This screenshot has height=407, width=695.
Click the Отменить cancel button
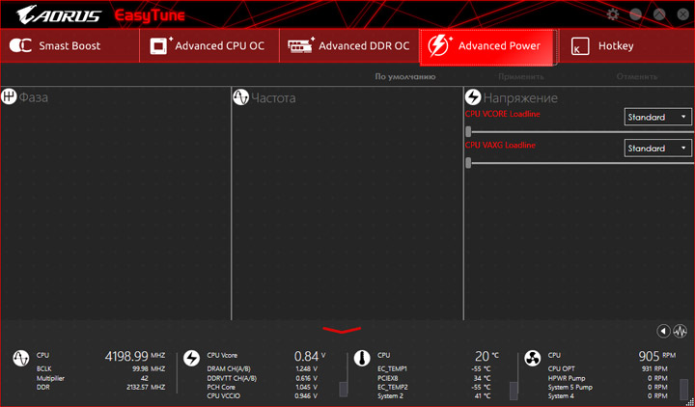[x=637, y=76]
